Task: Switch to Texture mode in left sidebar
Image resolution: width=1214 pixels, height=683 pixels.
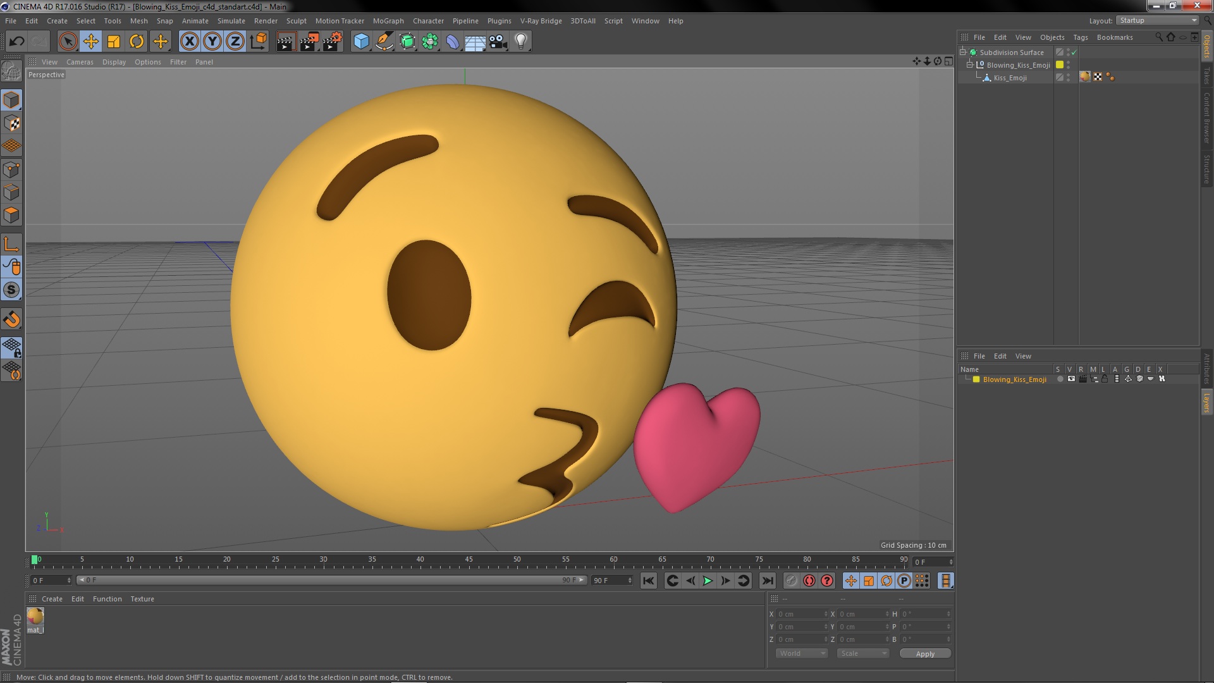Action: [11, 123]
